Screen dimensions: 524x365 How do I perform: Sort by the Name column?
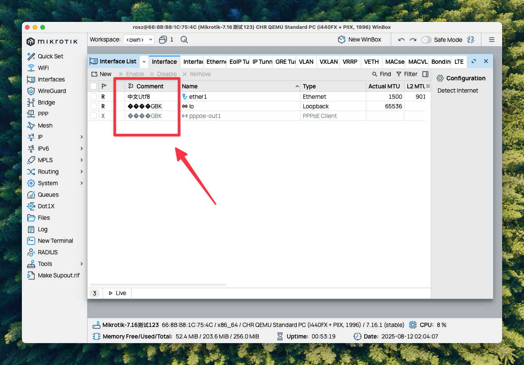click(x=240, y=86)
